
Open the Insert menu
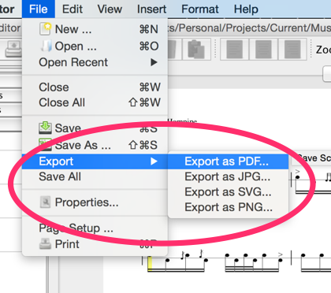pyautogui.click(x=151, y=9)
